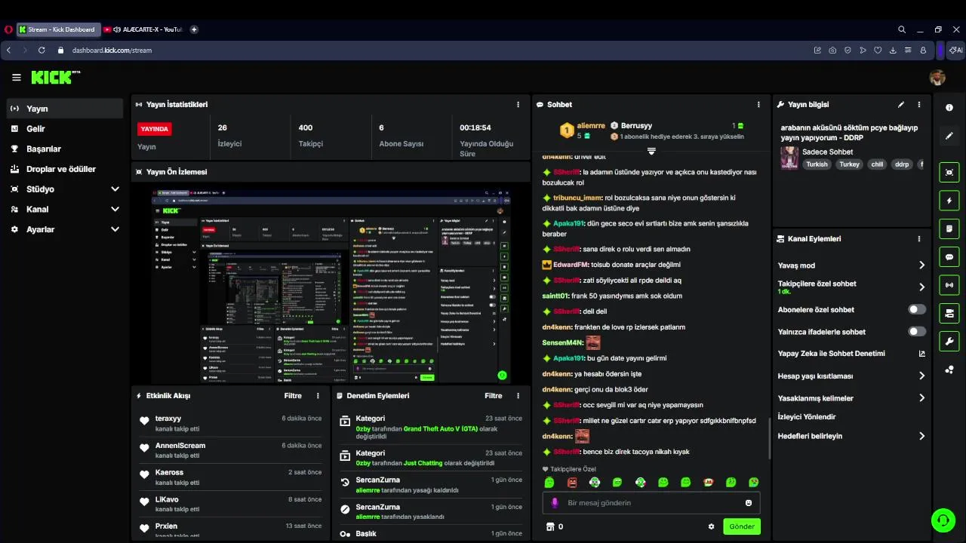966x543 pixels.
Task: Open the Yayın İstatistikleri three-dot menu
Action: [518, 105]
